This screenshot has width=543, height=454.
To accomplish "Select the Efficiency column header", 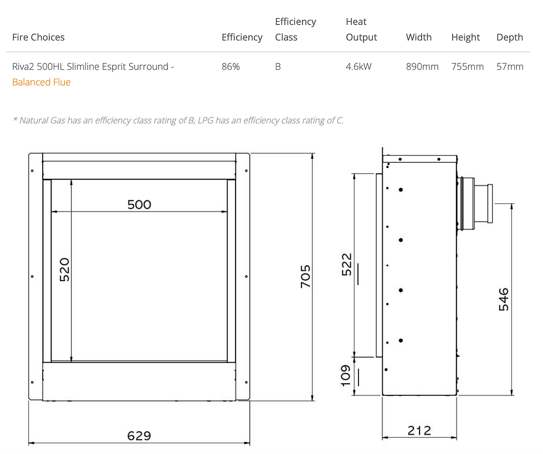I will [x=242, y=38].
